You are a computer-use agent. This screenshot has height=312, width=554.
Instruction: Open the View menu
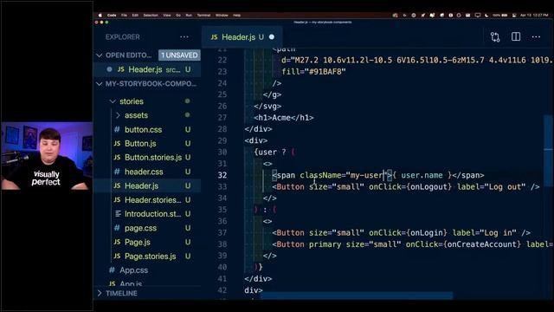167,16
